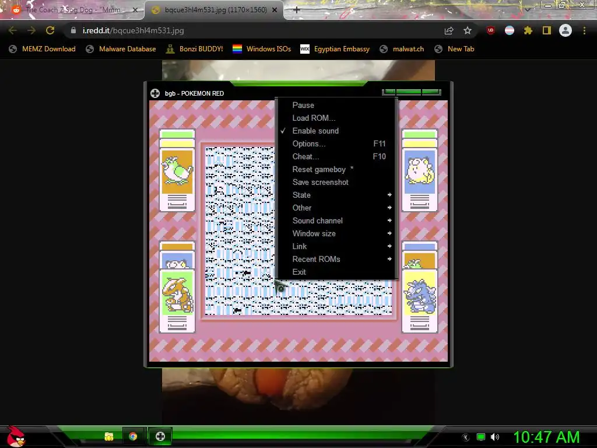Screen dimensions: 597x448
Task: Choose Pause in the bgb menu
Action: [x=336, y=105]
